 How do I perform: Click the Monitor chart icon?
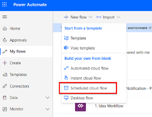(x=5, y=109)
